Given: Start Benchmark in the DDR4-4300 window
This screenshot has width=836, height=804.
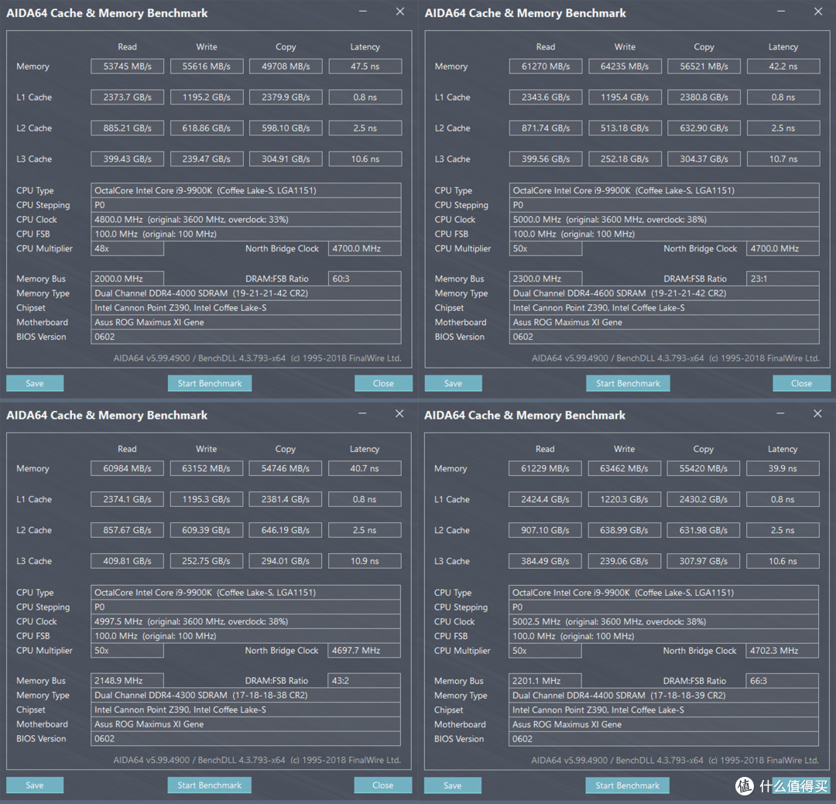Looking at the screenshot, I should click(x=210, y=785).
